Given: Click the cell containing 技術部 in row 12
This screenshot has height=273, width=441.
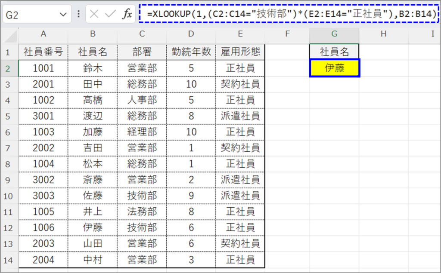Looking at the screenshot, I should click(x=142, y=228).
